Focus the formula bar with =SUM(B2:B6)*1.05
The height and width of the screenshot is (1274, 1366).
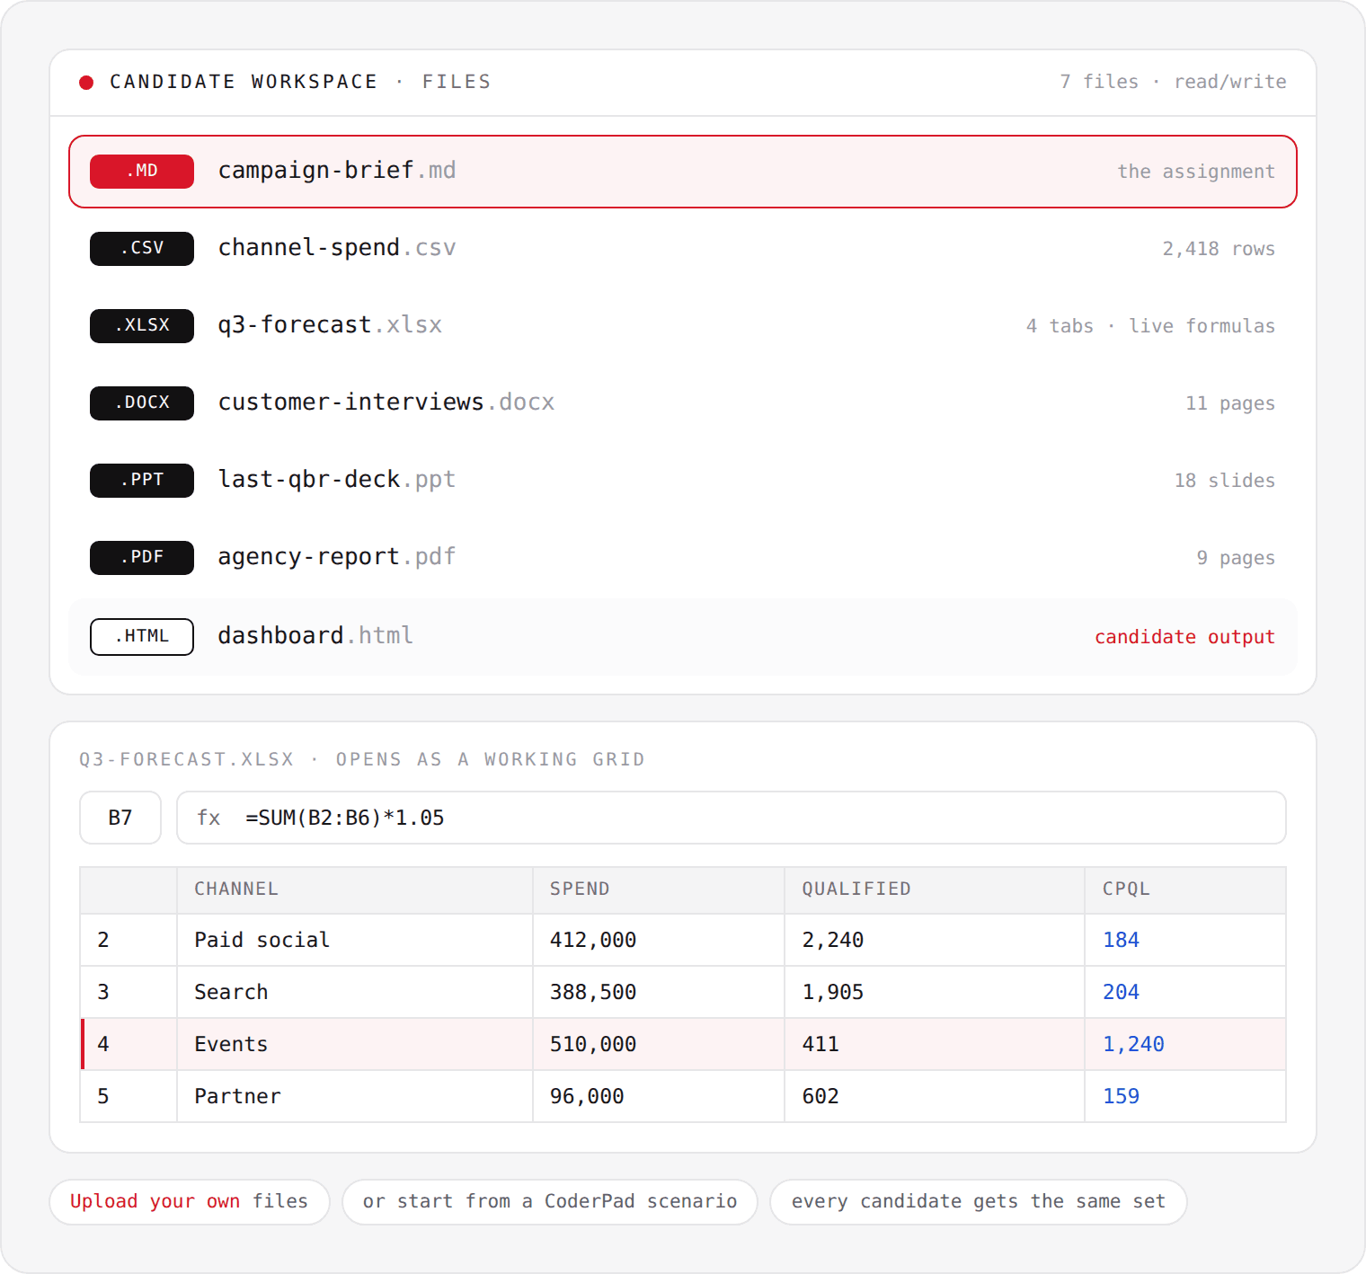pyautogui.click(x=732, y=818)
